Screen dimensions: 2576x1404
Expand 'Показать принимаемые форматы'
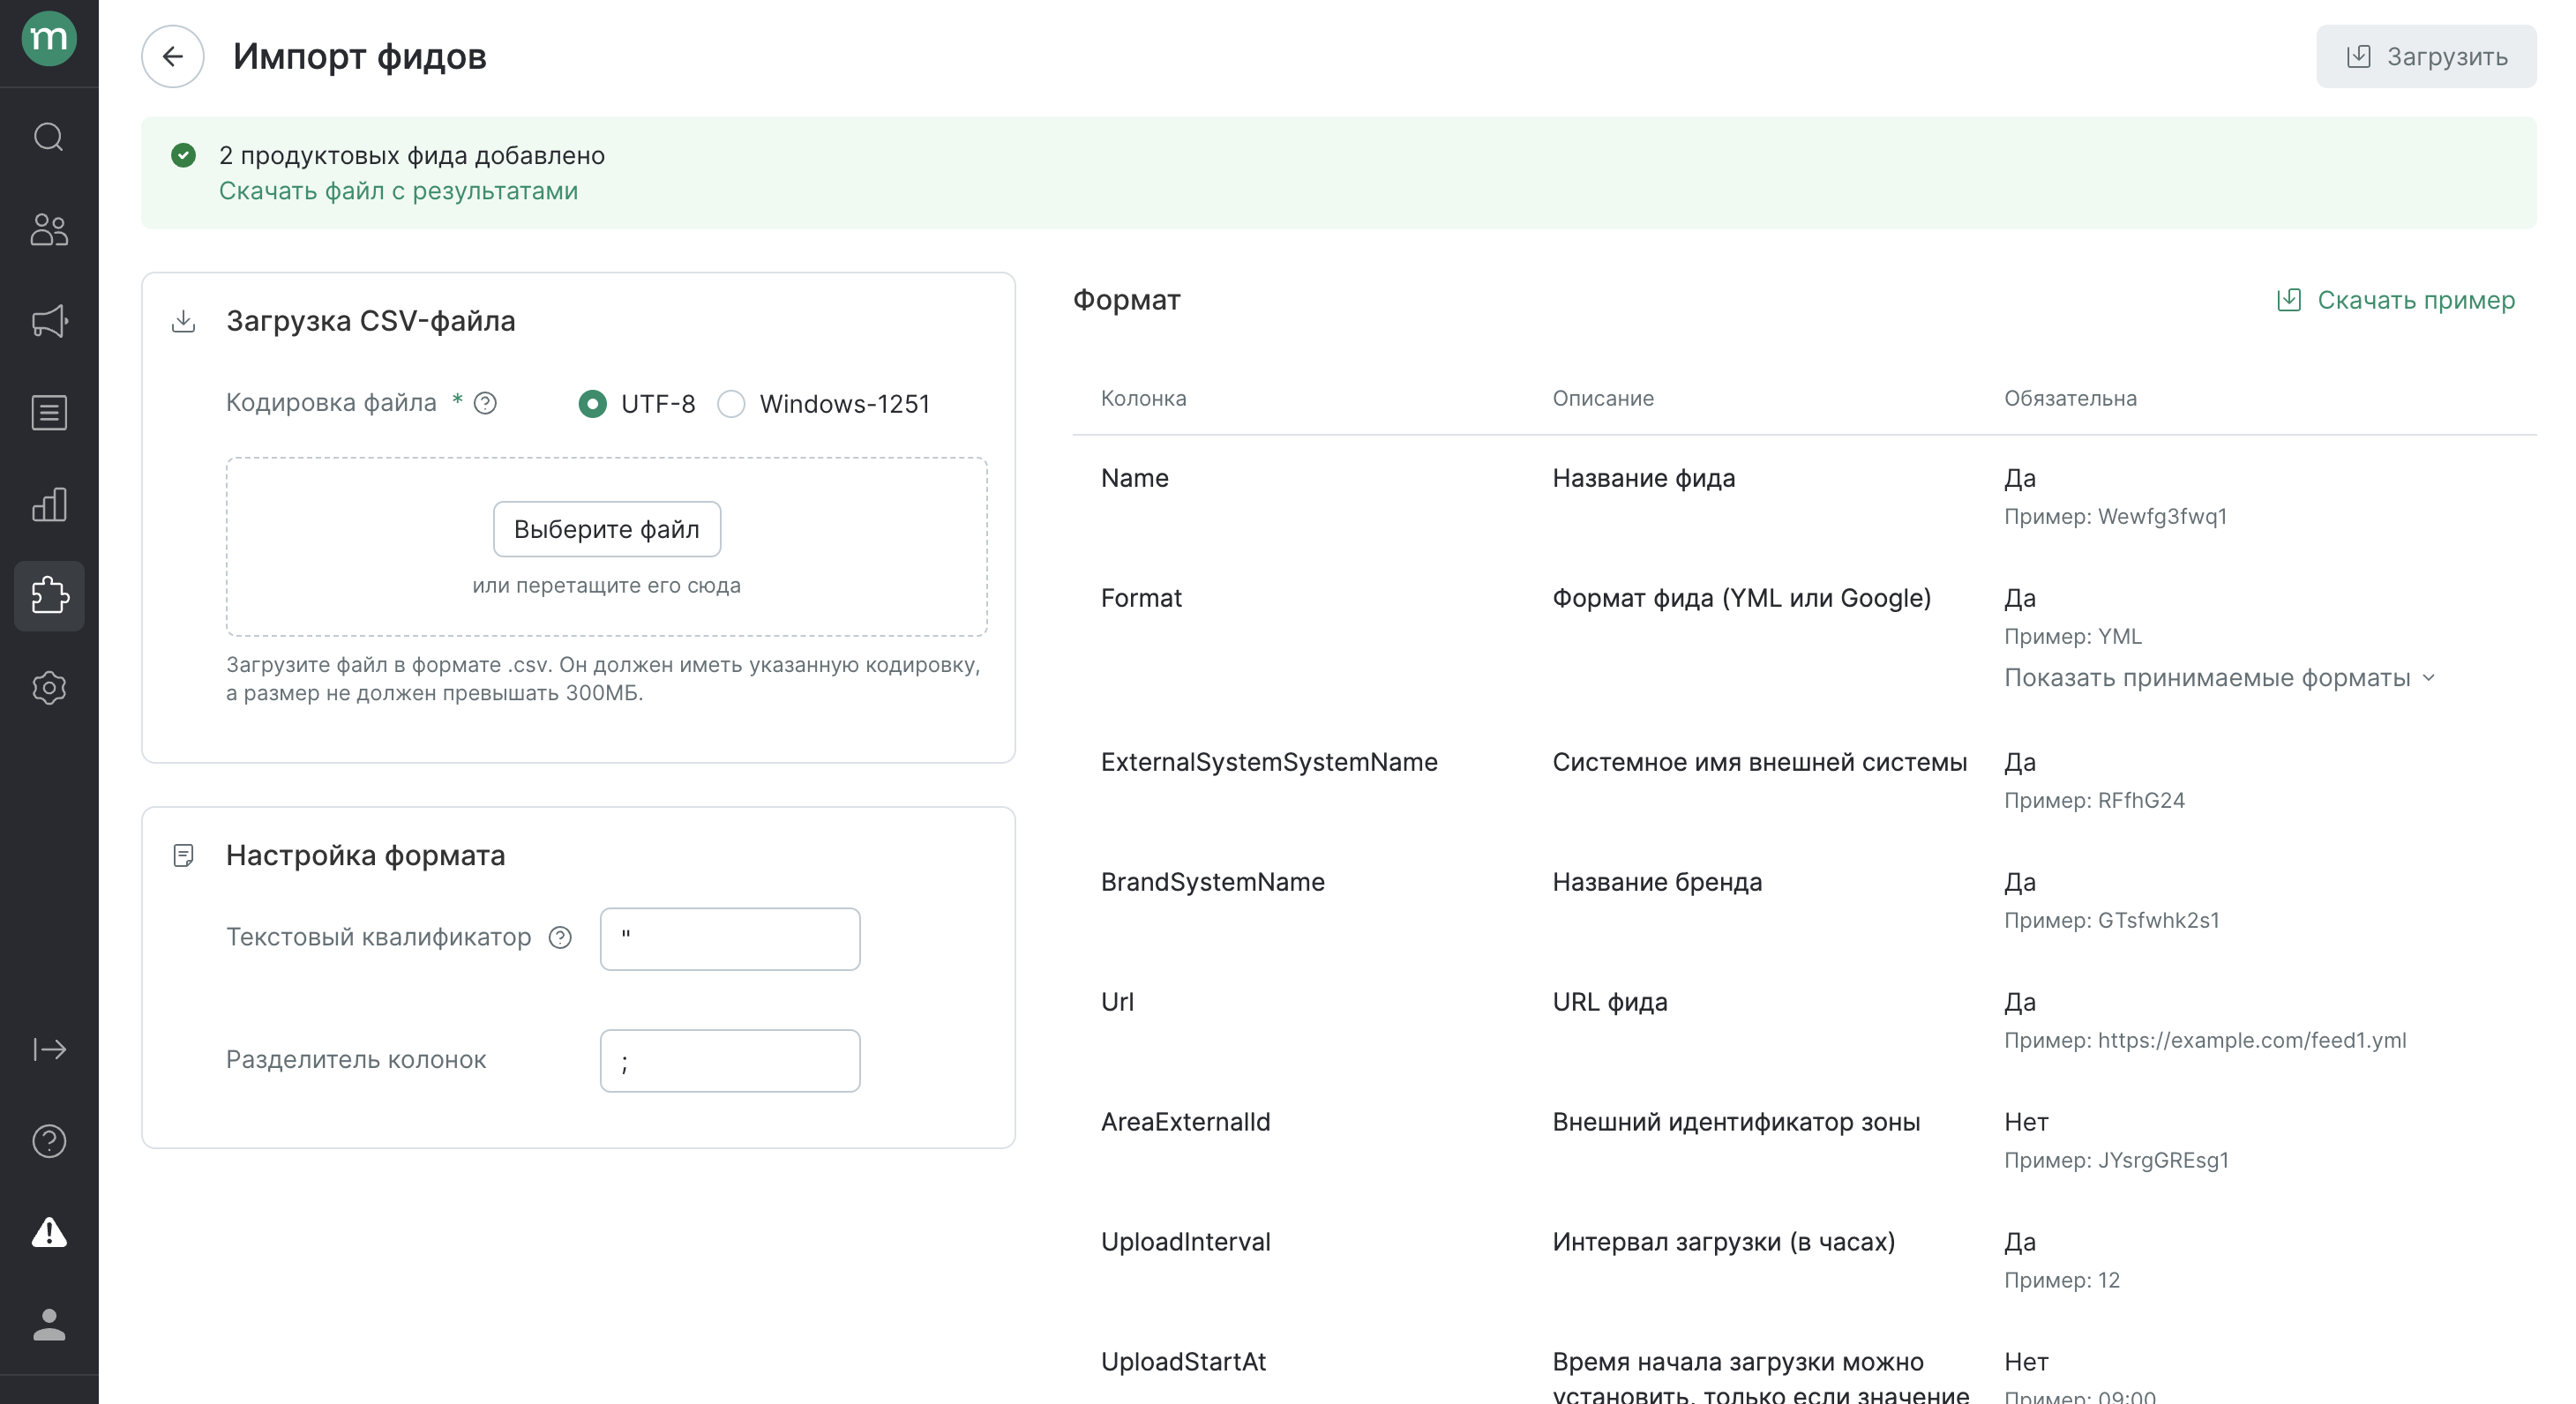click(2218, 678)
